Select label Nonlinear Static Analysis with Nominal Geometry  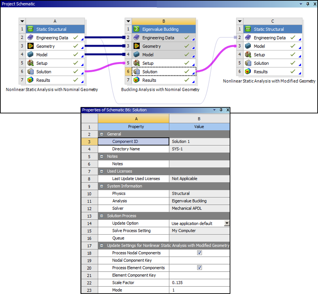tap(52, 90)
